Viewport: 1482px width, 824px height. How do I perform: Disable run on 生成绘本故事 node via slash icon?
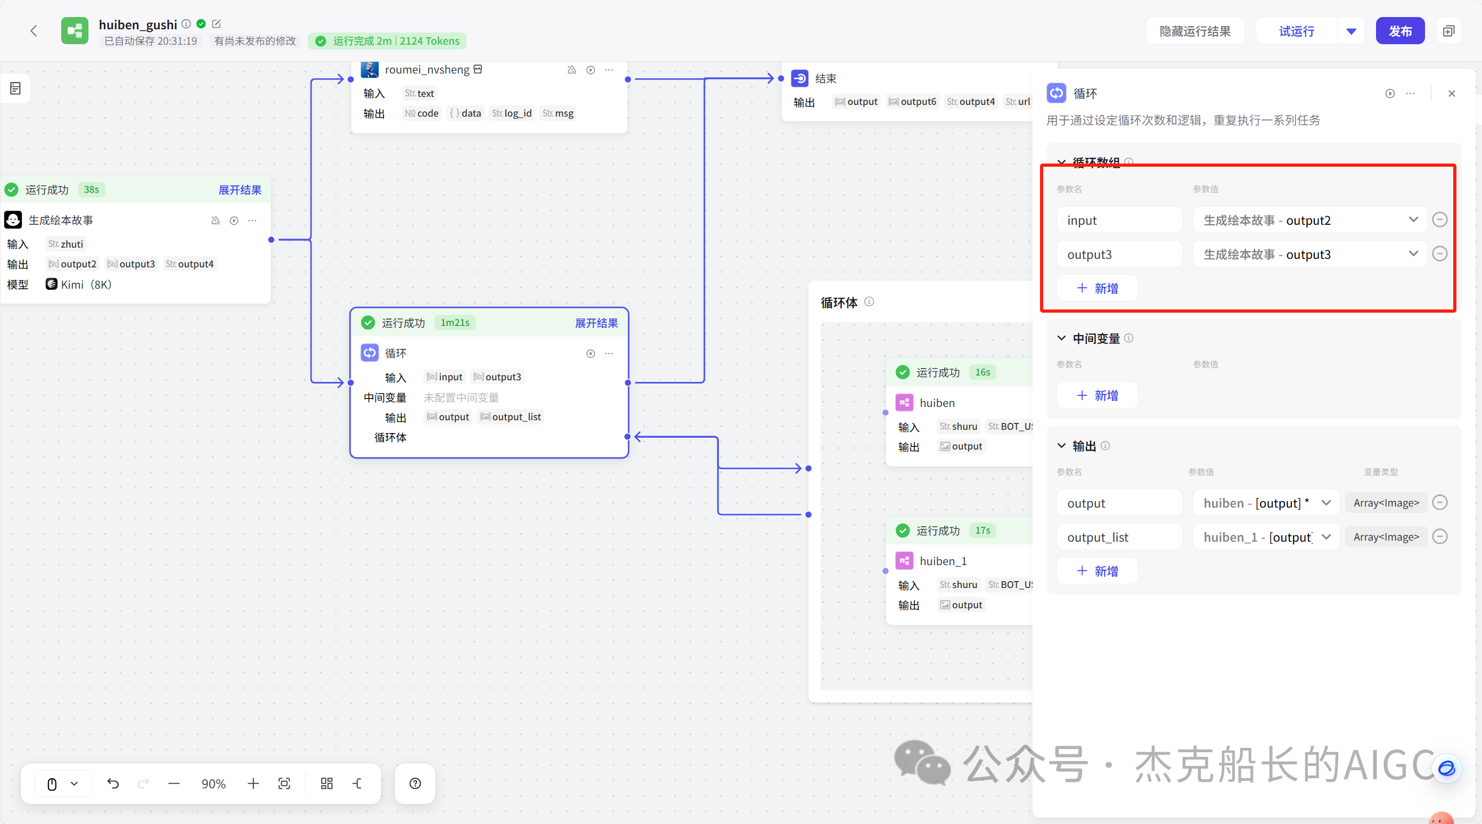pos(216,221)
